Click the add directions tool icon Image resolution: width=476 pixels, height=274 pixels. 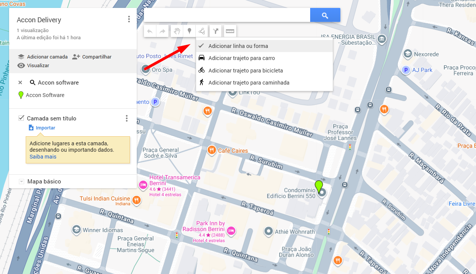215,31
